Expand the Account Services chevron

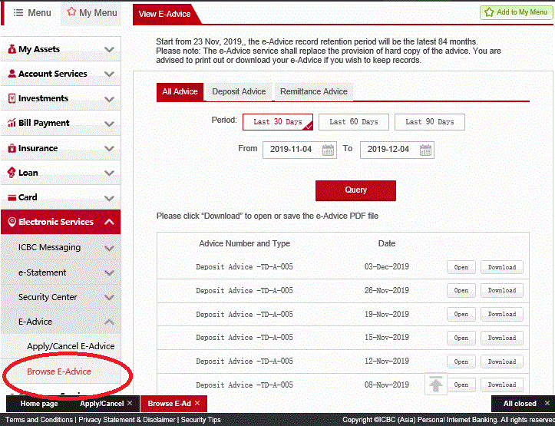[x=109, y=74]
